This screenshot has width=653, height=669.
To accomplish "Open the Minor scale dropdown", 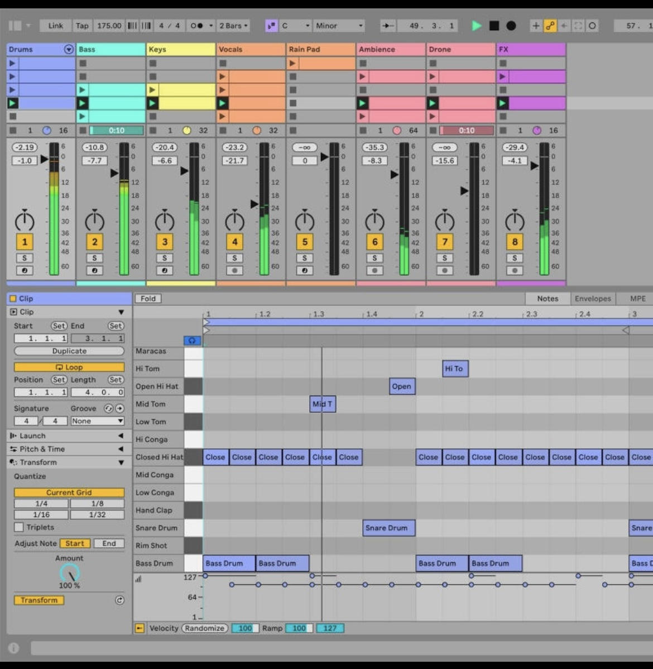I will 339,26.
